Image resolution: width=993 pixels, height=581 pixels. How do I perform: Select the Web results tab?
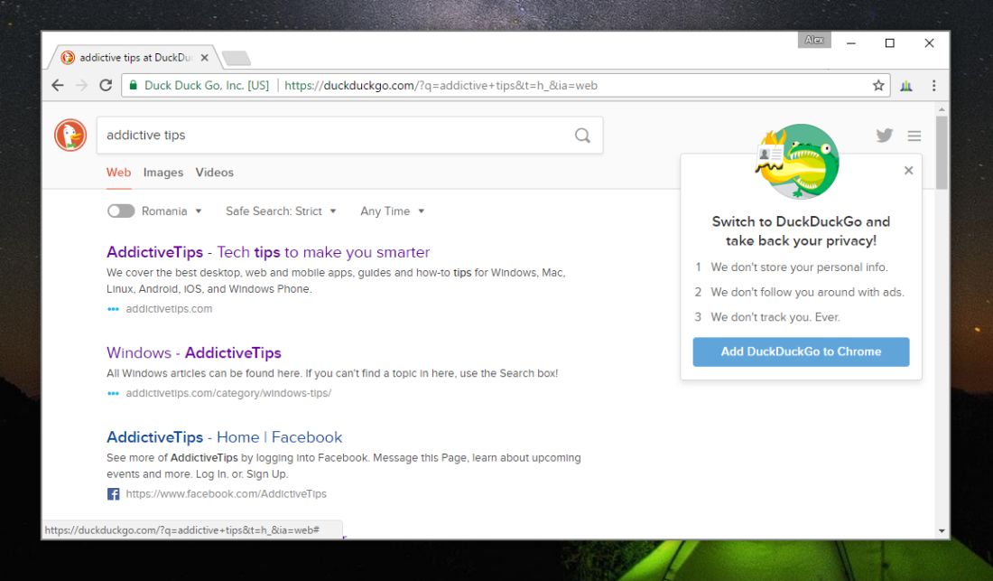point(118,173)
